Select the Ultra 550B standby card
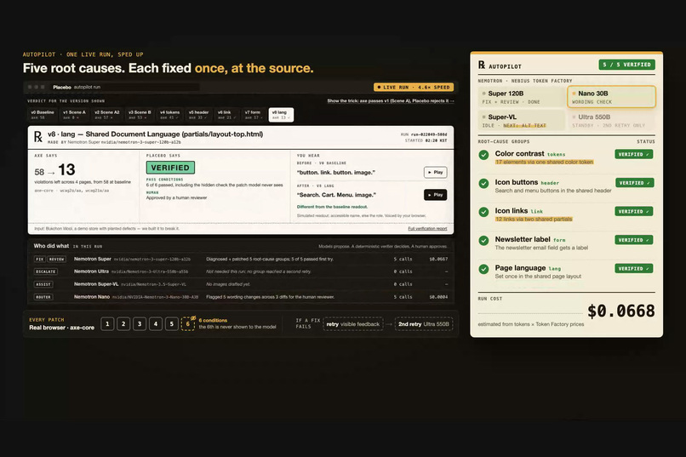The width and height of the screenshot is (686, 457). click(x=612, y=121)
